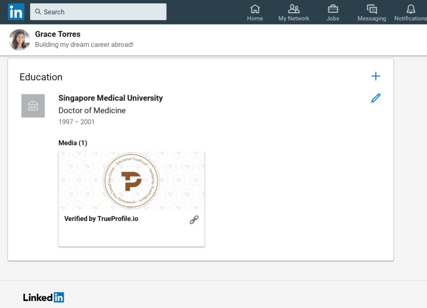Viewport: 427px width, 308px height.
Task: Click the 'Media (1)' label
Action: click(73, 143)
